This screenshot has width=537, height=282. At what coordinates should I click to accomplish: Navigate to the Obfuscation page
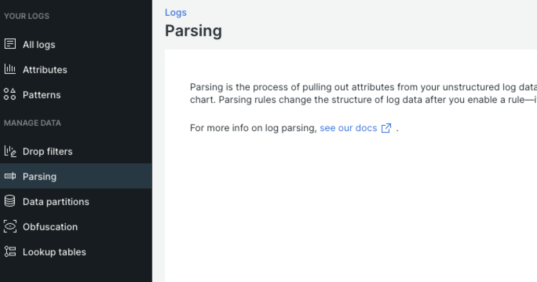pyautogui.click(x=50, y=226)
